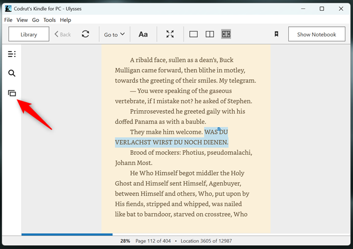Screen dimensions: 353x249
Task: Open the flashcards icon in sidebar
Action: [11, 93]
